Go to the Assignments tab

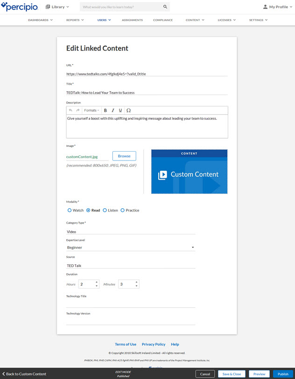click(132, 20)
